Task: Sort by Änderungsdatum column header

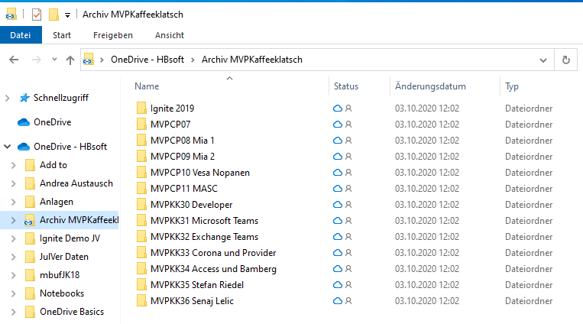Action: (x=430, y=86)
